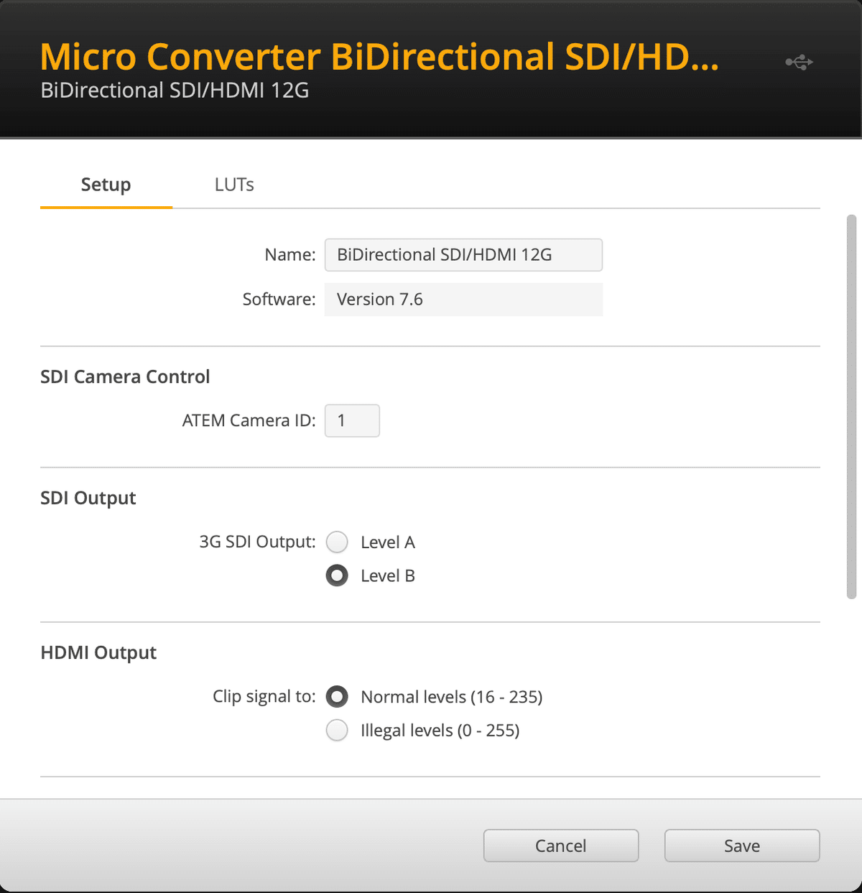This screenshot has height=893, width=862.
Task: Click the ATEM Camera ID label
Action: (x=249, y=420)
